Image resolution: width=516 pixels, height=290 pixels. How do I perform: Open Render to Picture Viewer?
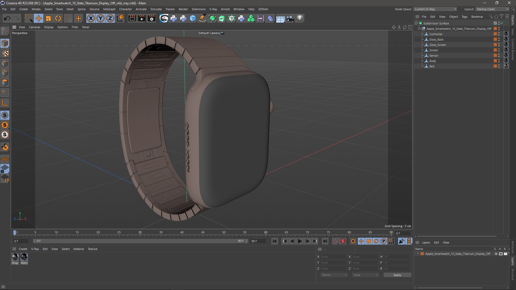click(142, 18)
